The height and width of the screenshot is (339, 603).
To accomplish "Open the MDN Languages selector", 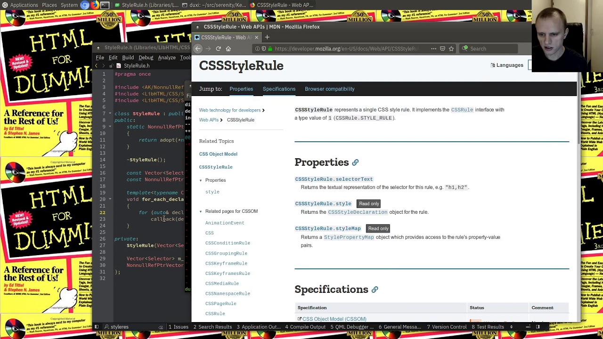I will pos(507,65).
